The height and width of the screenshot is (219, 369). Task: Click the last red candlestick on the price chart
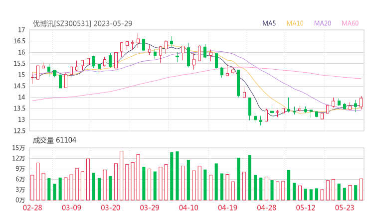pyautogui.click(x=361, y=103)
